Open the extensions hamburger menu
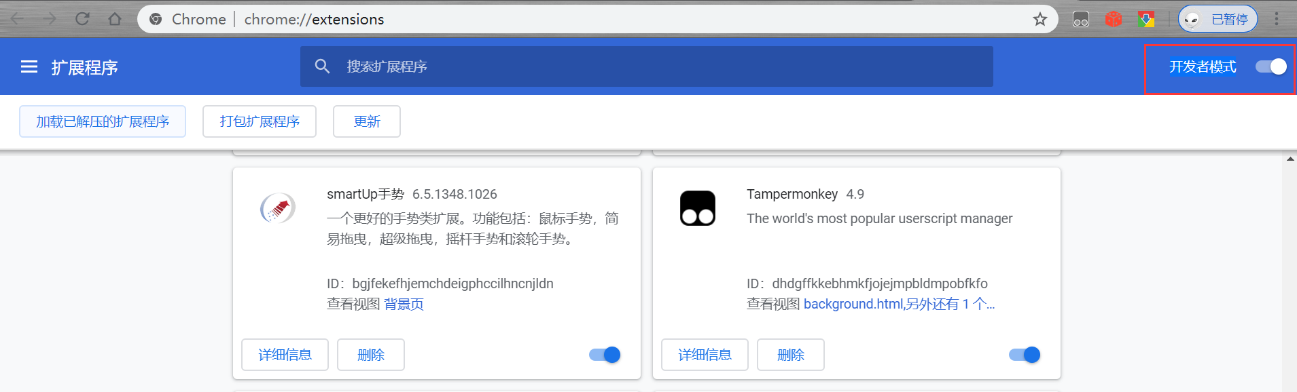 [x=29, y=67]
